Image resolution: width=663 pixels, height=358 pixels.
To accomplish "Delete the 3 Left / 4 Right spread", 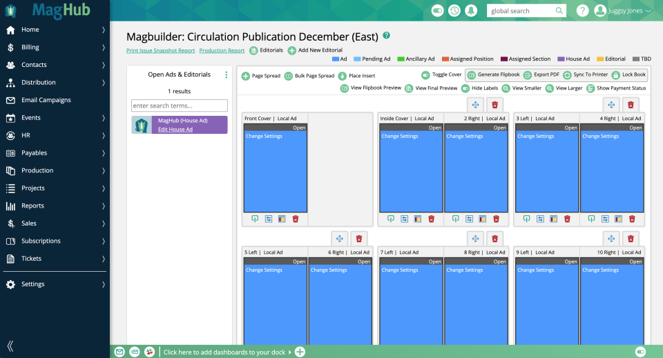I will click(631, 105).
